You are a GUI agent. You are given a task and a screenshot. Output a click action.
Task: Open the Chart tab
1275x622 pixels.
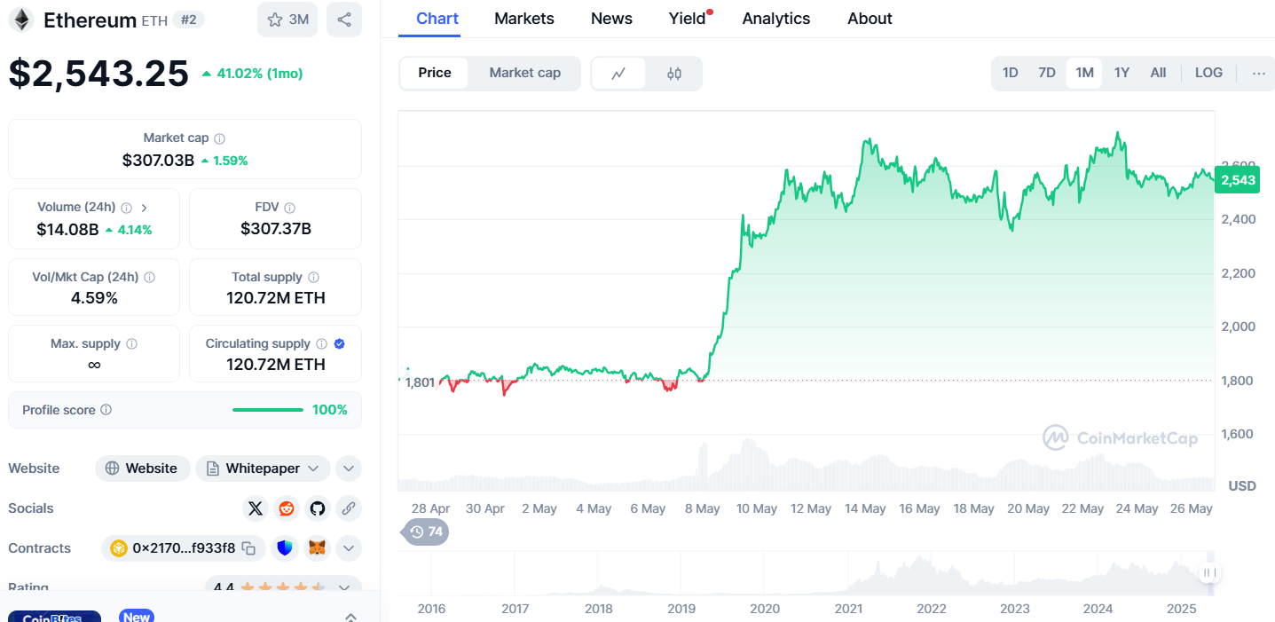point(437,19)
